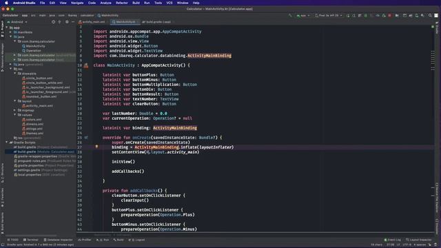The image size is (441, 248).
Task: Collapse the app module tree node
Action: tap(7, 28)
